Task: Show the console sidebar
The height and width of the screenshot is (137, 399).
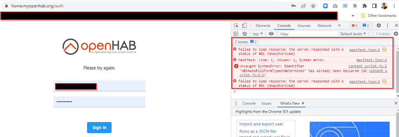Action: [236, 34]
